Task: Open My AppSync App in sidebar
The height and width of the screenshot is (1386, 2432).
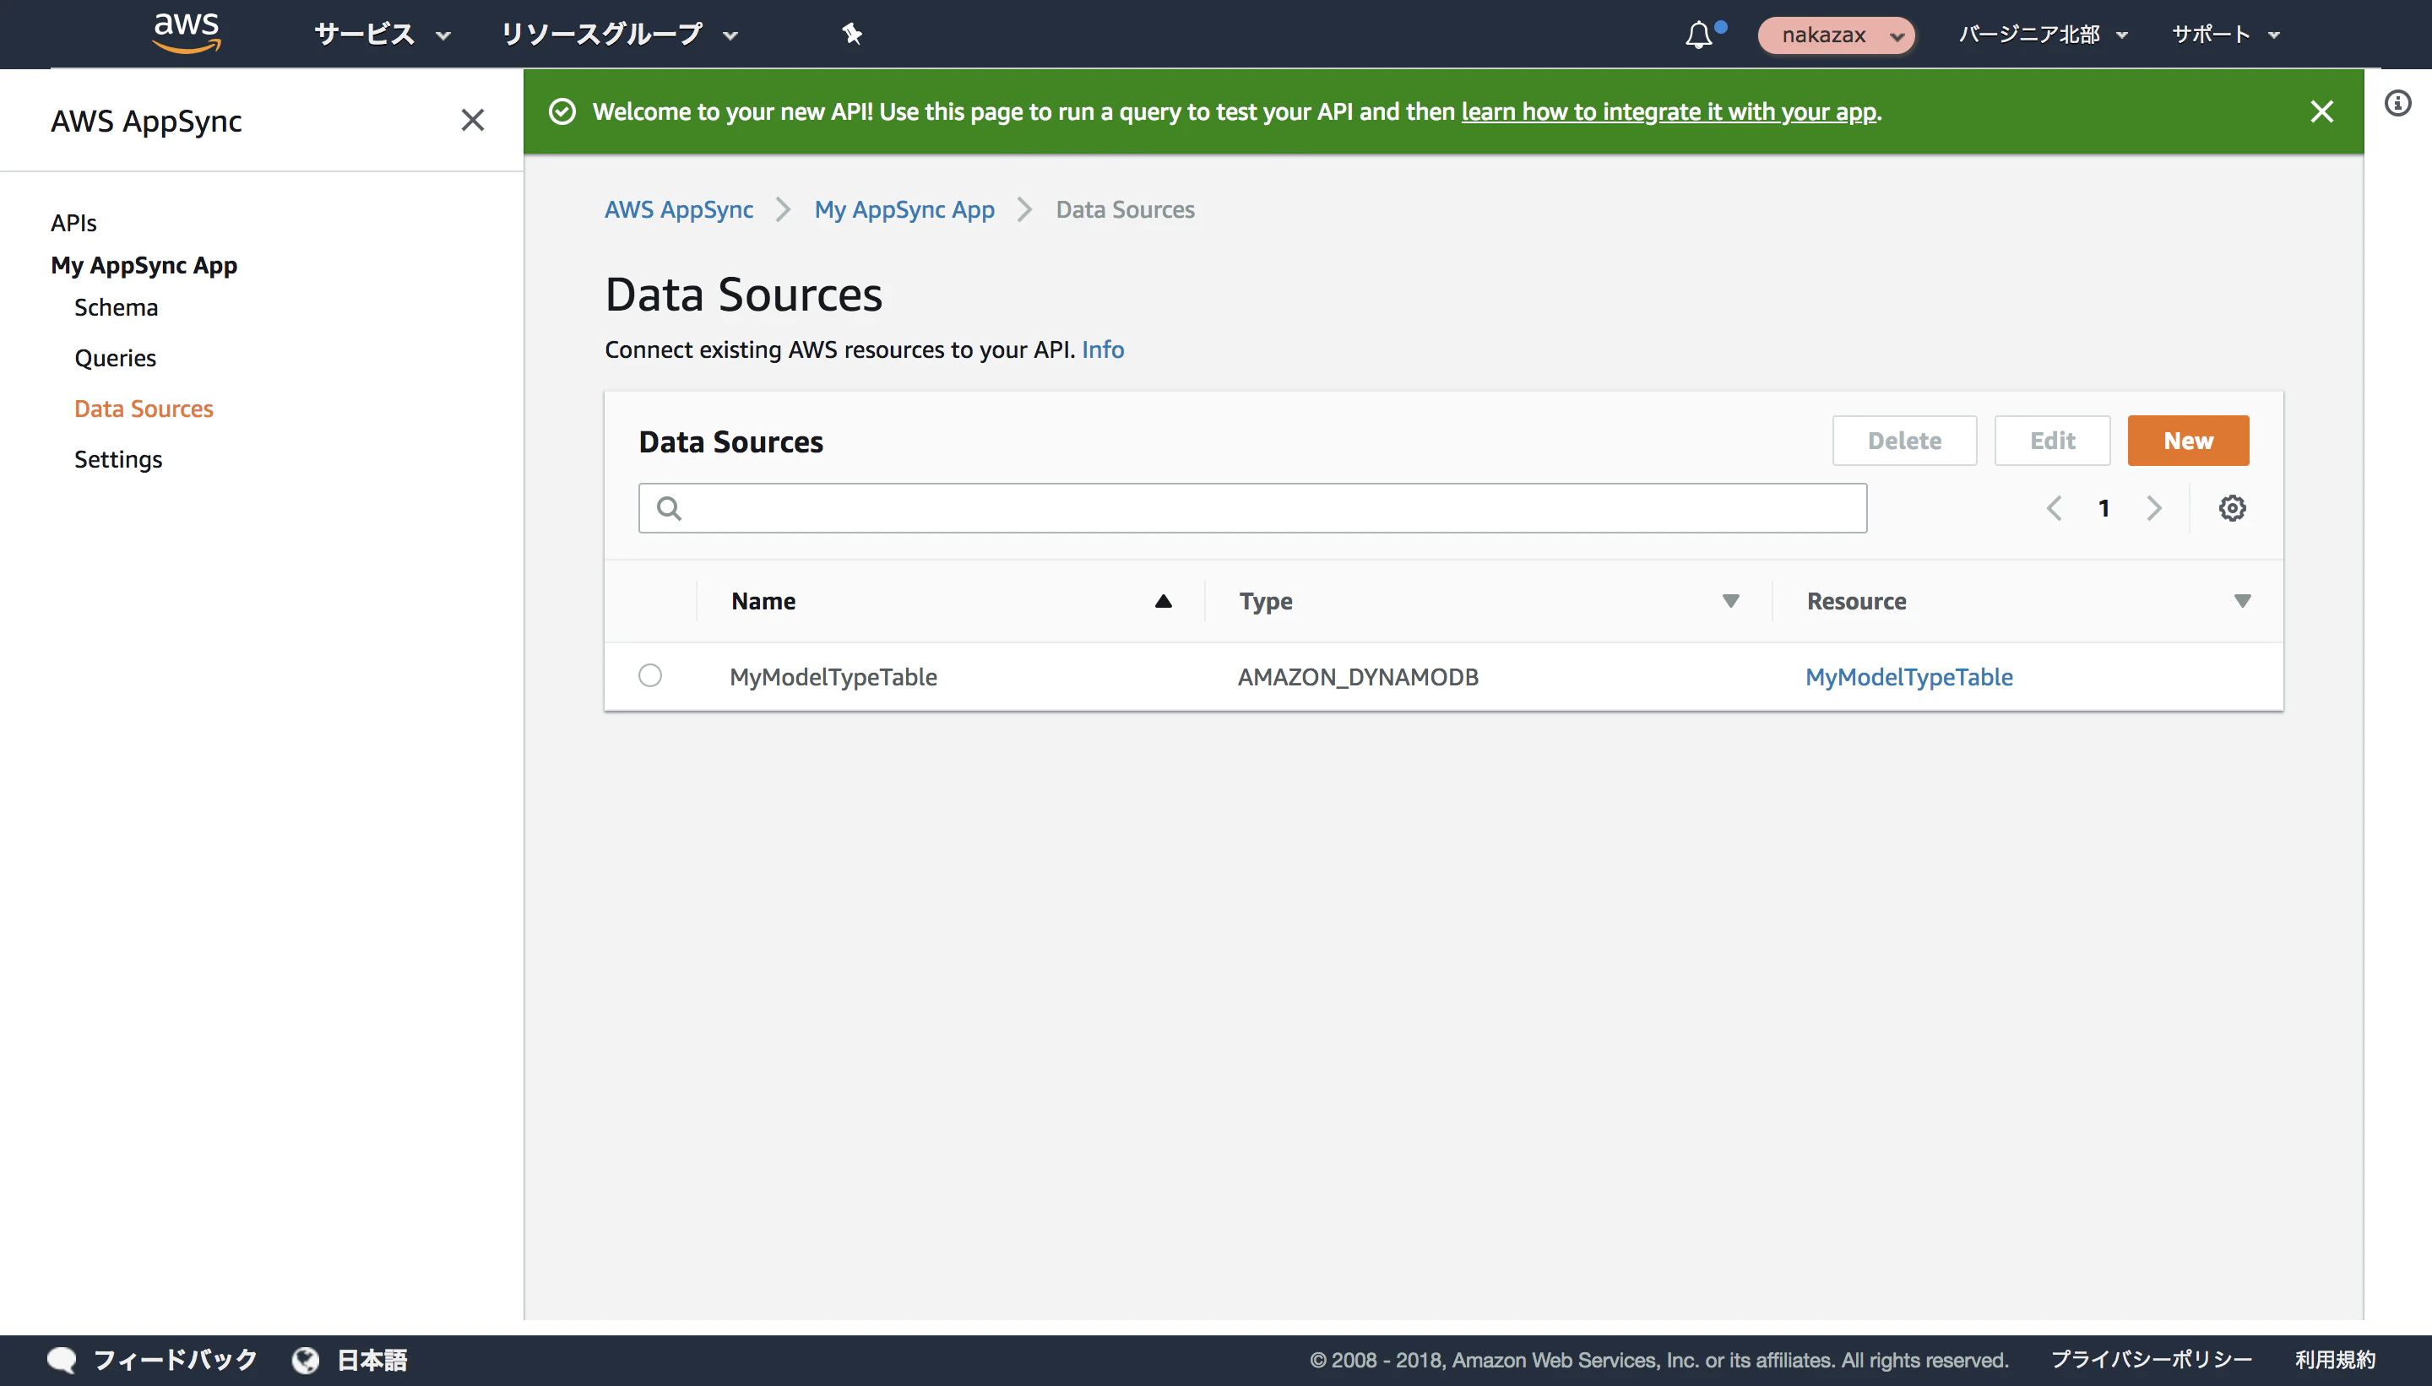Action: click(144, 266)
